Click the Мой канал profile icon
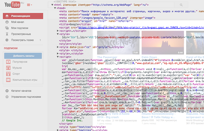The image size is (204, 131). [x=8, y=22]
